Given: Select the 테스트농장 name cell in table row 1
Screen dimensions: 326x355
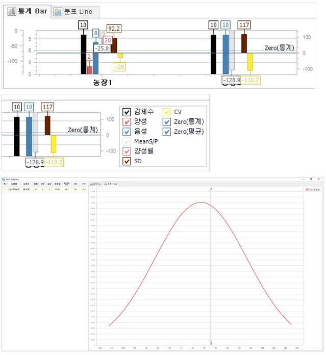Looking at the screenshot, I should pyautogui.click(x=14, y=189).
